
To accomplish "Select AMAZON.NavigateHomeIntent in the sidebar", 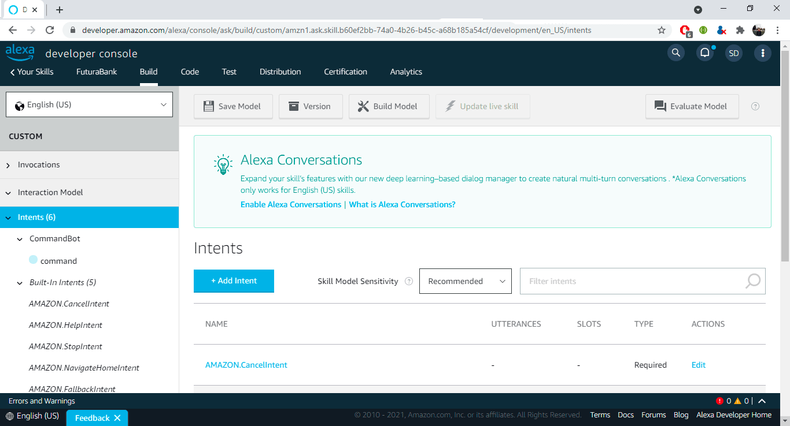I will click(84, 368).
